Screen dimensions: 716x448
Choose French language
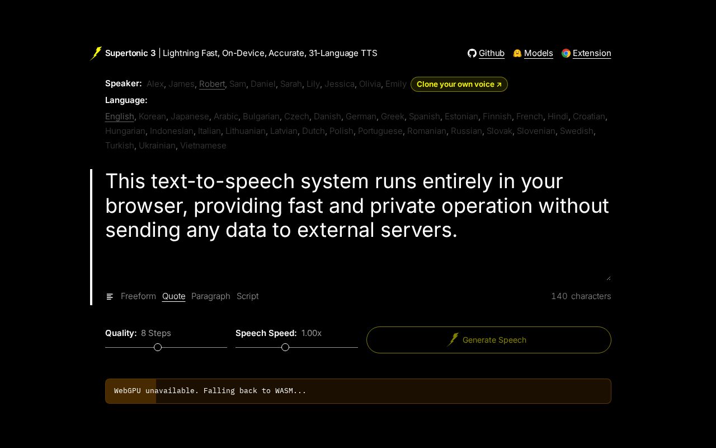pyautogui.click(x=530, y=116)
